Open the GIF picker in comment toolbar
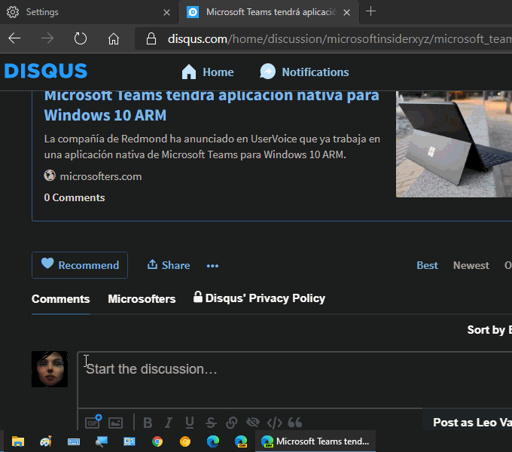The width and height of the screenshot is (512, 452). click(x=93, y=422)
